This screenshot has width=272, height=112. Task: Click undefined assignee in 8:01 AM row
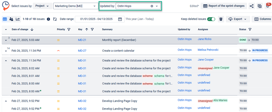[204, 75]
